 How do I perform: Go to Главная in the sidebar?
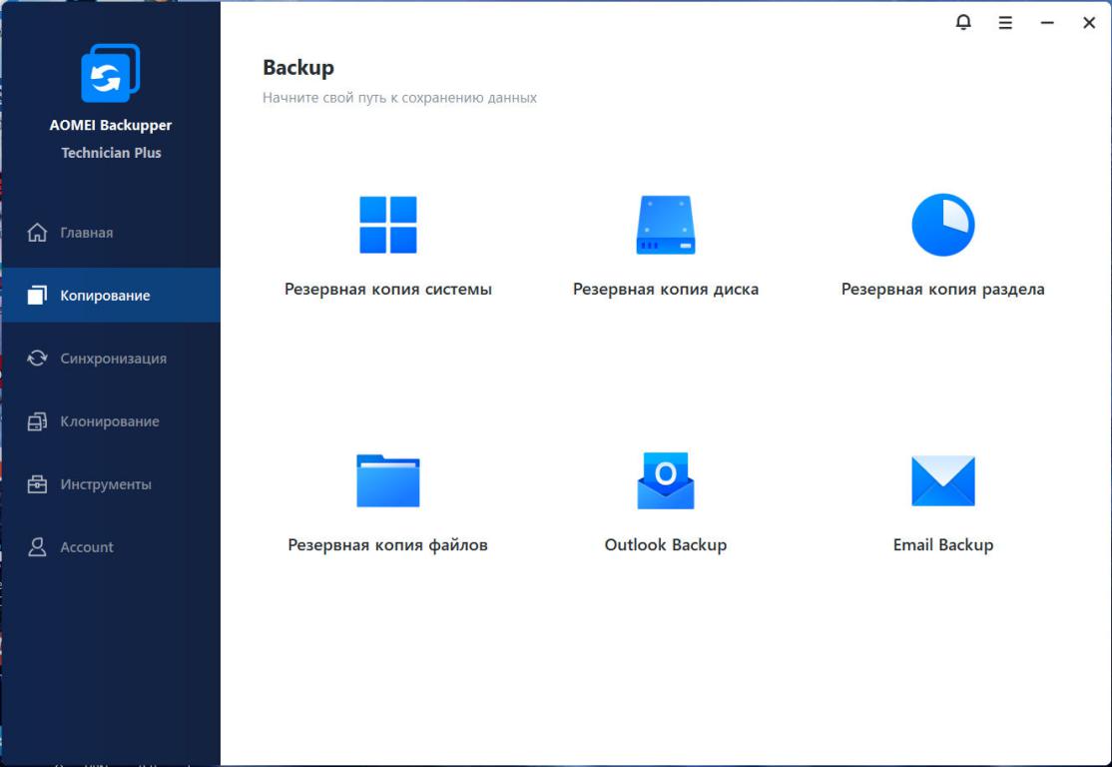(86, 233)
